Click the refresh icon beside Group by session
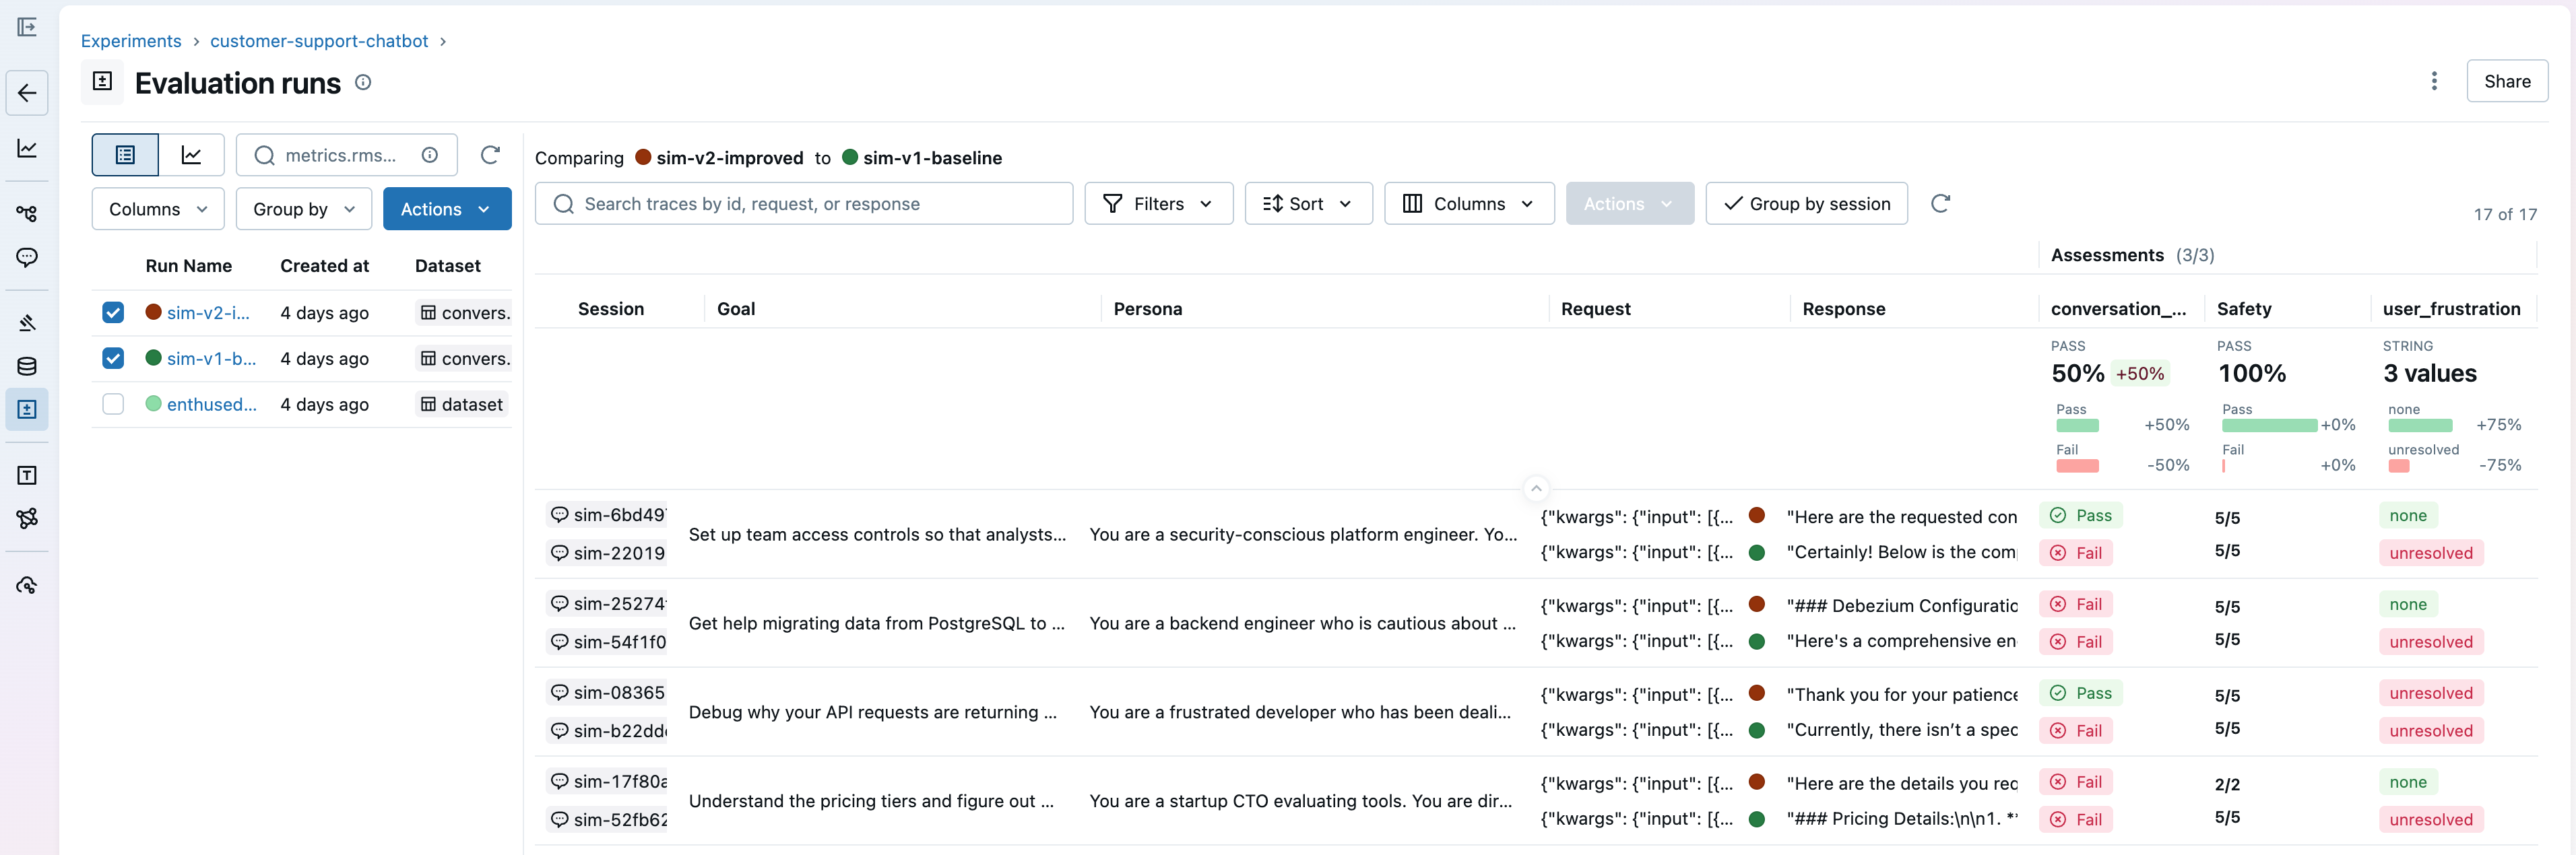Image resolution: width=2576 pixels, height=855 pixels. tap(1940, 204)
